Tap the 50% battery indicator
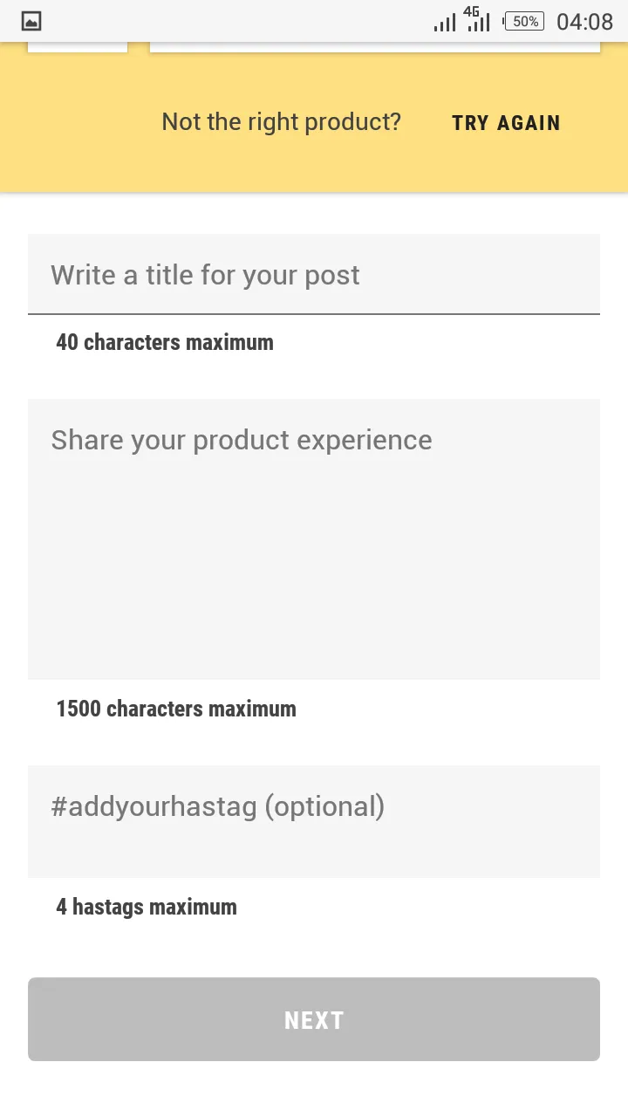Viewport: 628px width, 1117px height. (x=524, y=22)
